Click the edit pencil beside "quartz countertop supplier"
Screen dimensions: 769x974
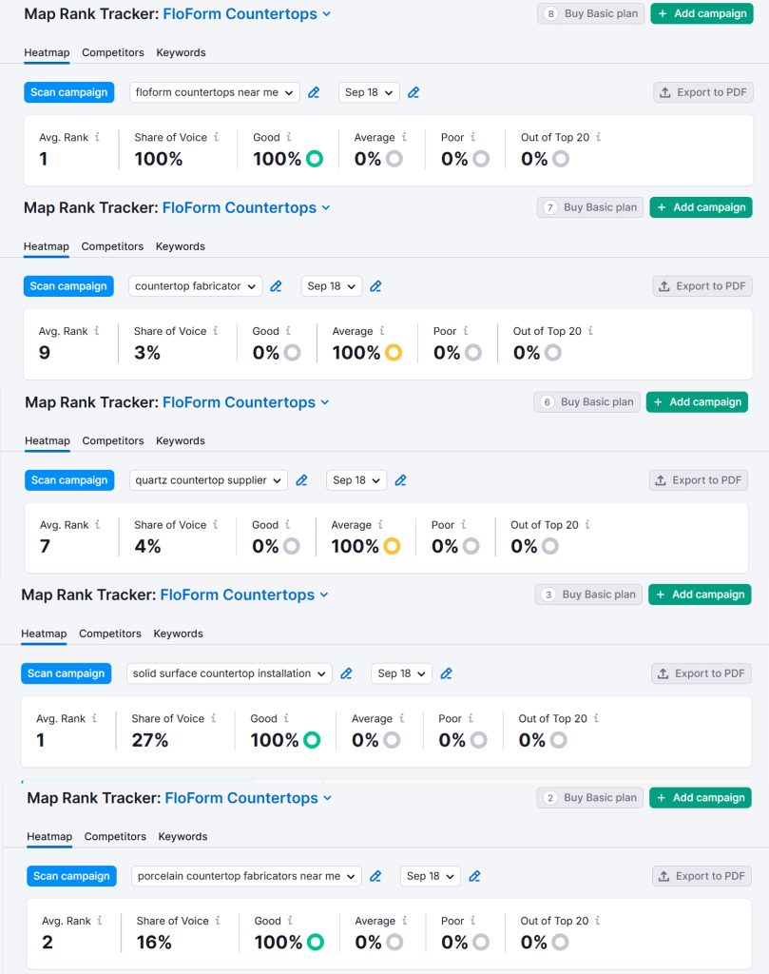pyautogui.click(x=302, y=480)
